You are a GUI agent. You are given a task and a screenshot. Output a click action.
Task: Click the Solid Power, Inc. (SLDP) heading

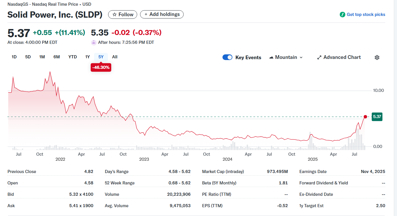click(x=55, y=15)
